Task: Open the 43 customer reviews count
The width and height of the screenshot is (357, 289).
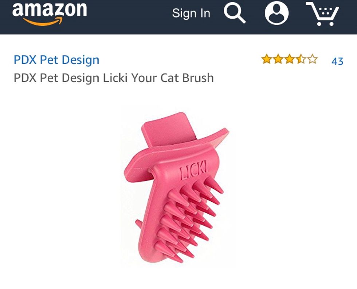Action: tap(337, 61)
